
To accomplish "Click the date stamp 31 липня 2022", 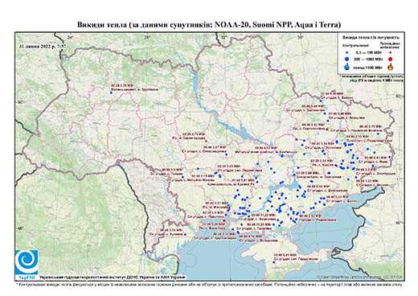I will [x=43, y=46].
